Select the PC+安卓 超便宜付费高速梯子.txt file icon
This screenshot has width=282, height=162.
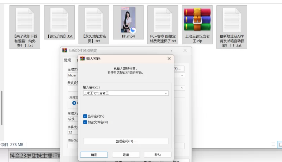pyautogui.click(x=163, y=20)
